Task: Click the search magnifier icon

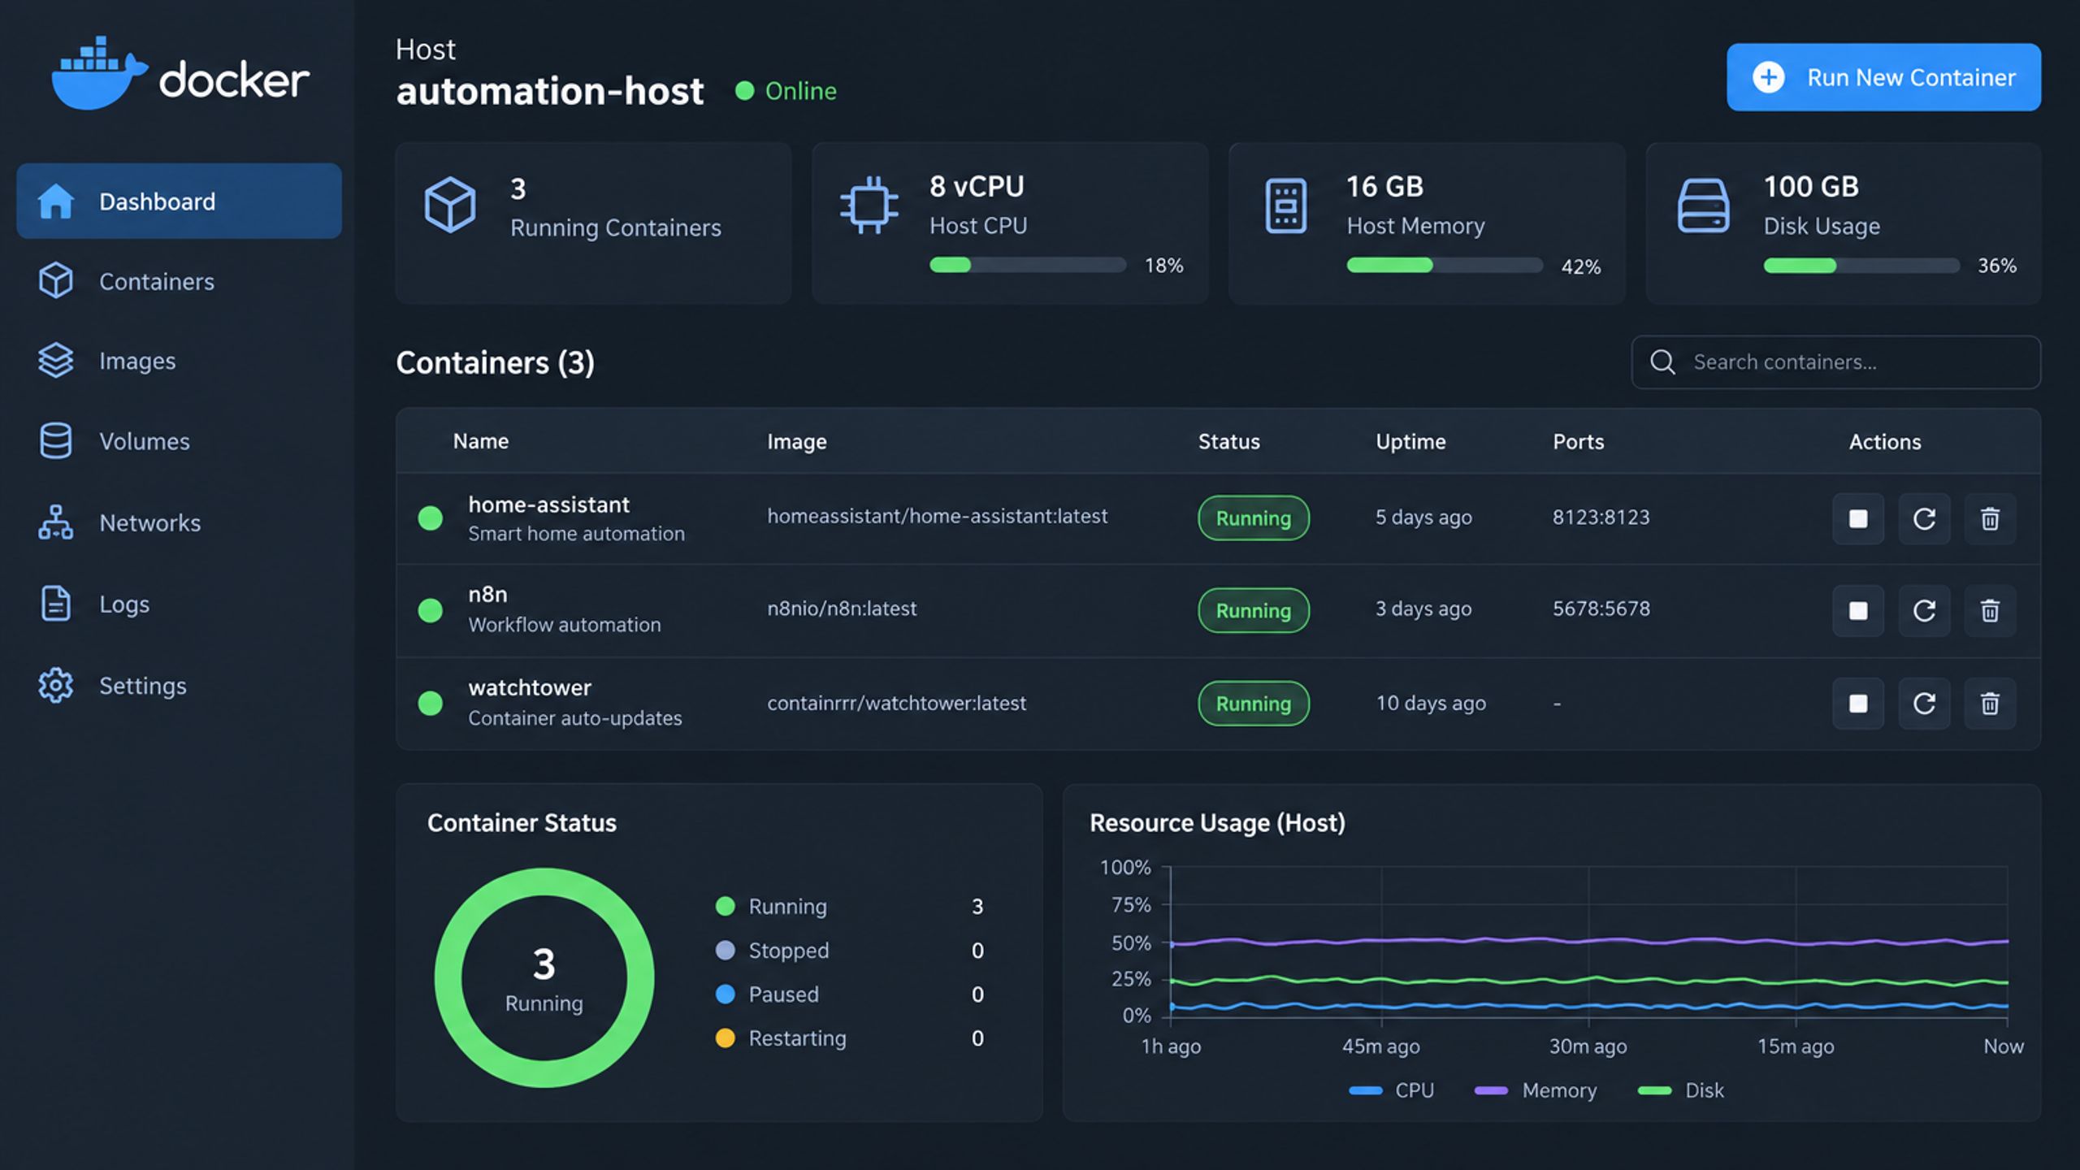Action: pyautogui.click(x=1662, y=362)
